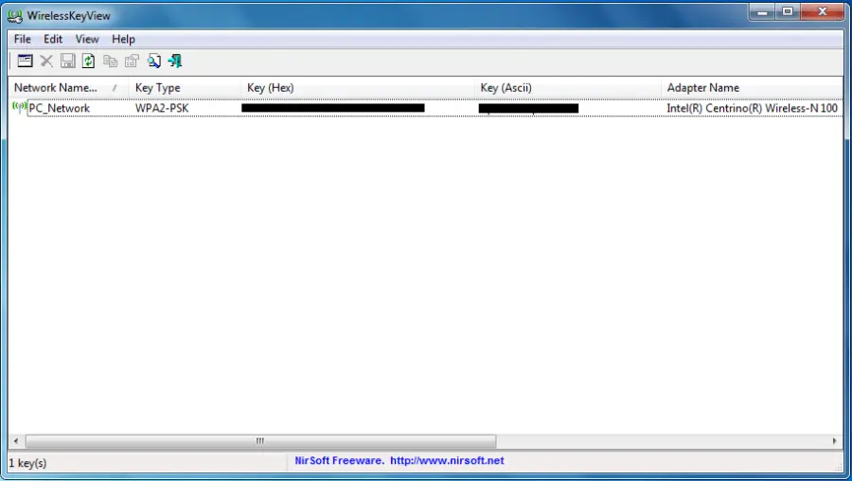Click the horizontal scrollbar right arrow

coord(834,441)
